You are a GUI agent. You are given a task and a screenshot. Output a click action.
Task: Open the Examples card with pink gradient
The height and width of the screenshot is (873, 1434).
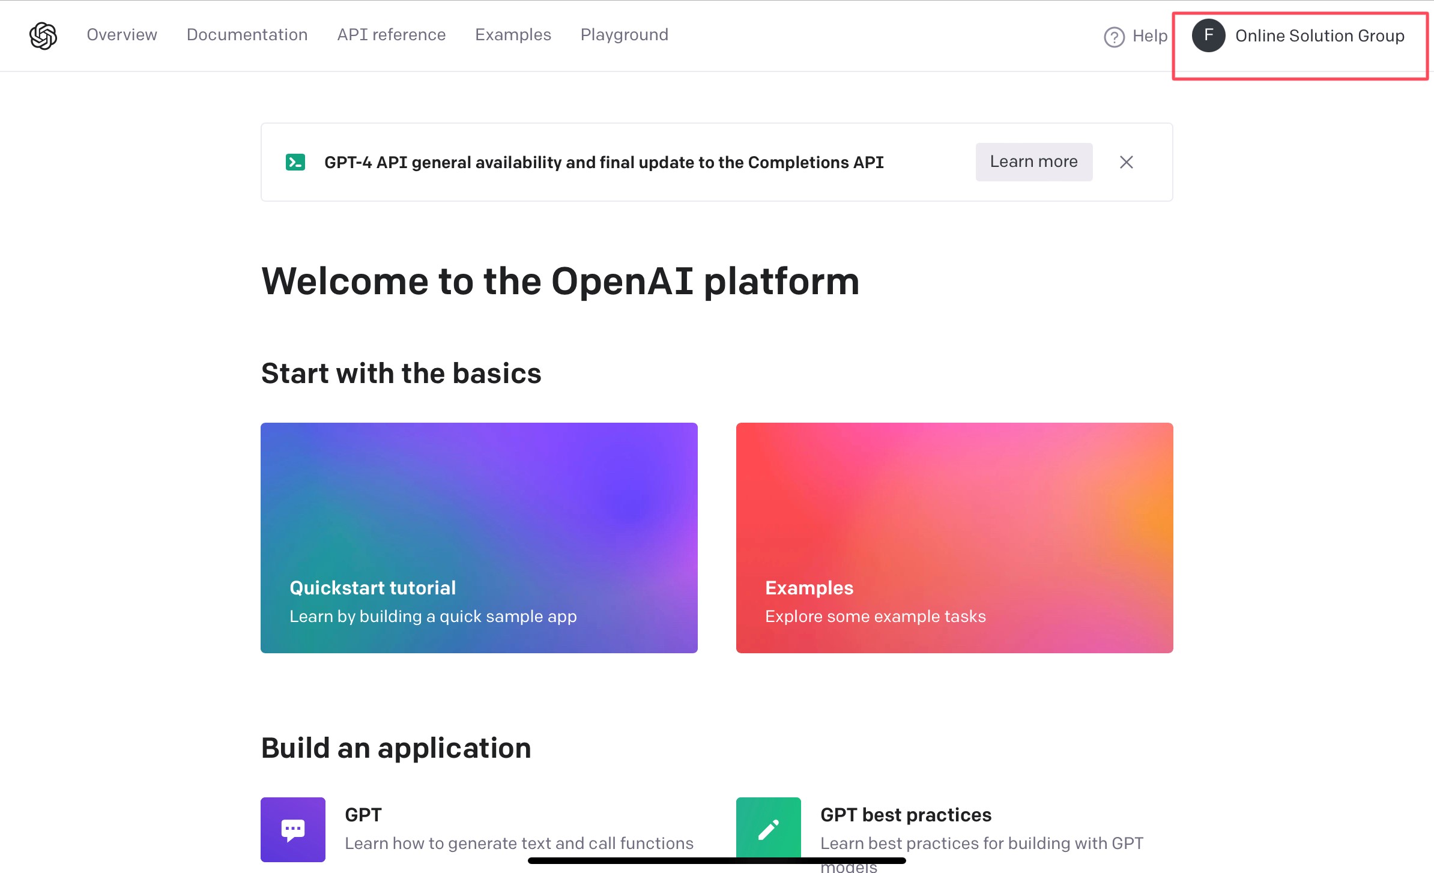[954, 537]
